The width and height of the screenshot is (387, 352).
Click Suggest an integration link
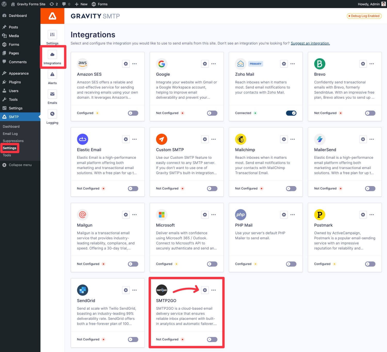(x=310, y=43)
